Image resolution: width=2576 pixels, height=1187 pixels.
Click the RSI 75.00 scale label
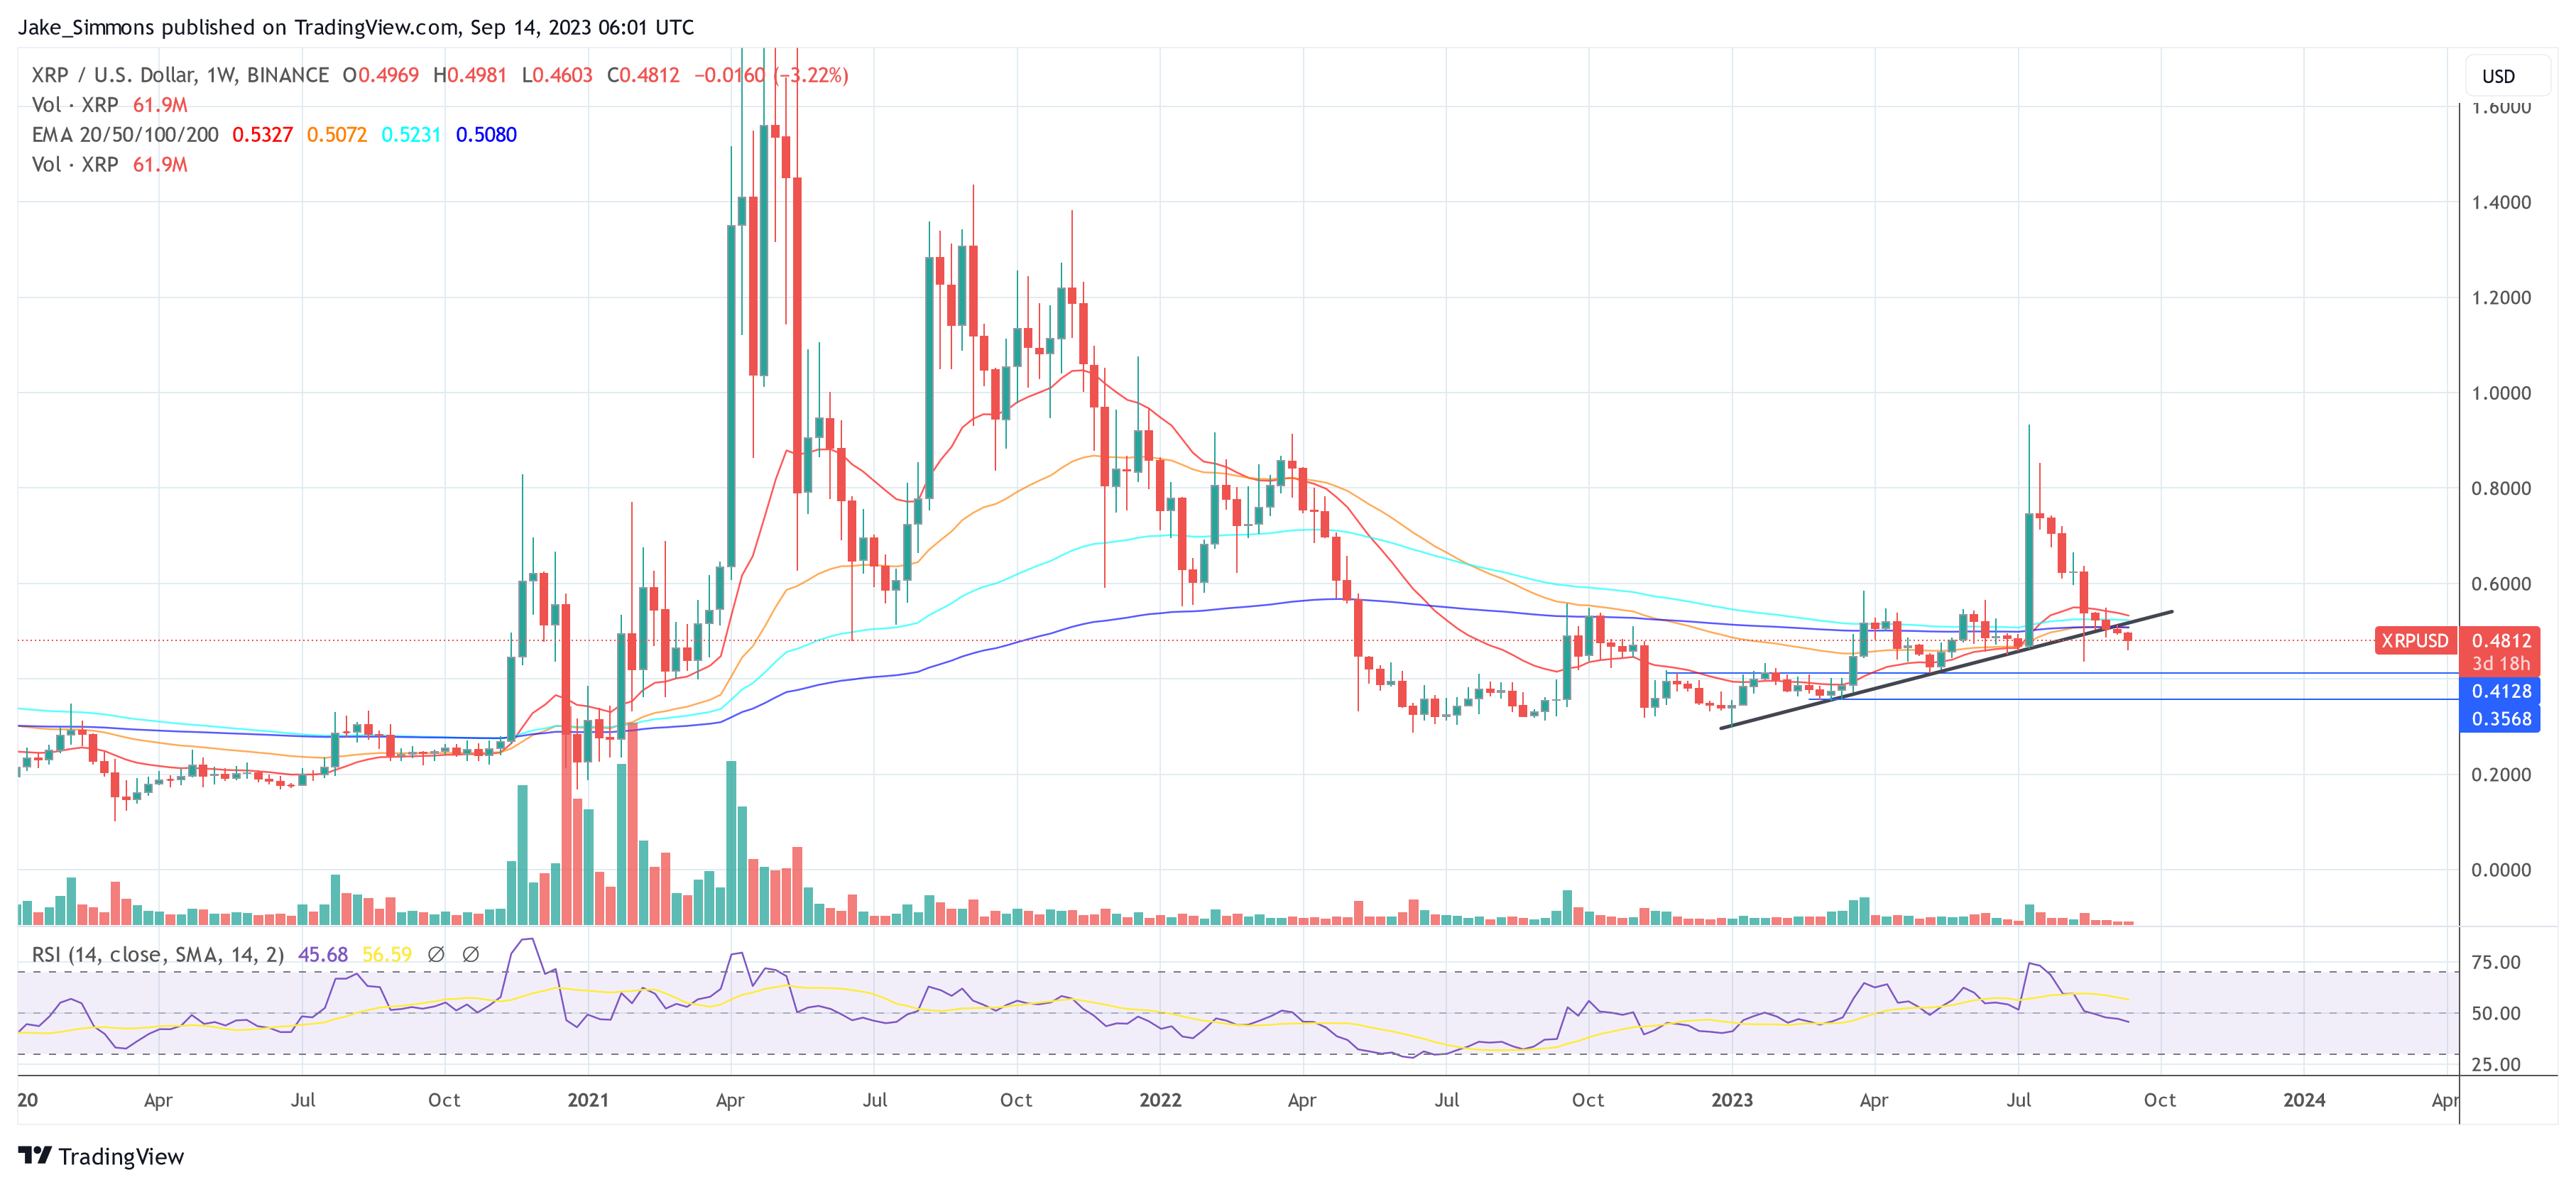[2496, 962]
